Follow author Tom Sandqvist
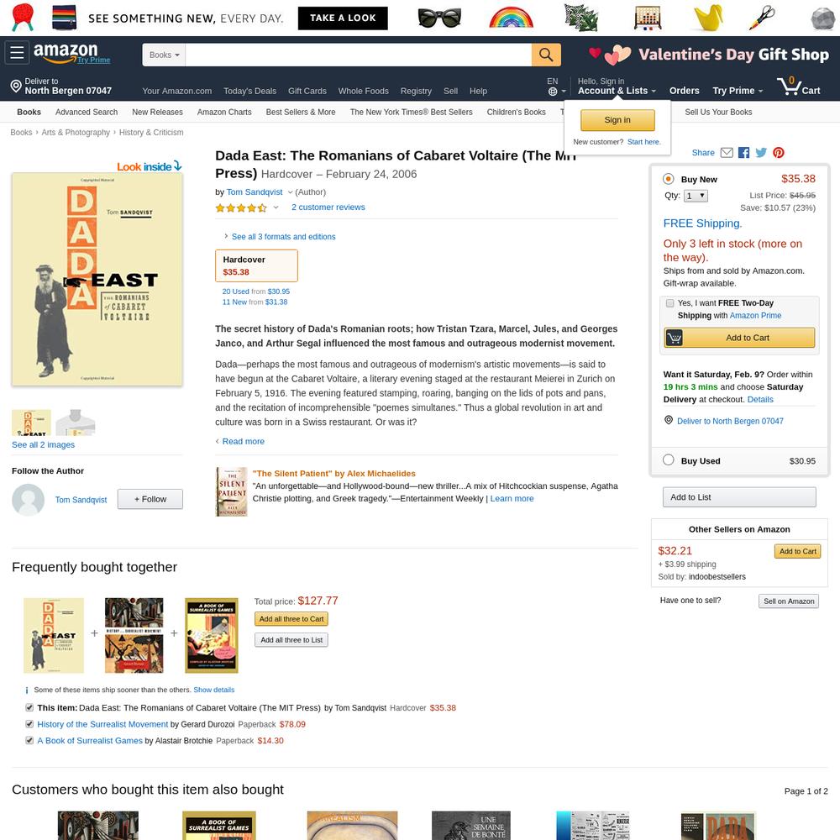Screen dimensions: 840x840 point(150,499)
